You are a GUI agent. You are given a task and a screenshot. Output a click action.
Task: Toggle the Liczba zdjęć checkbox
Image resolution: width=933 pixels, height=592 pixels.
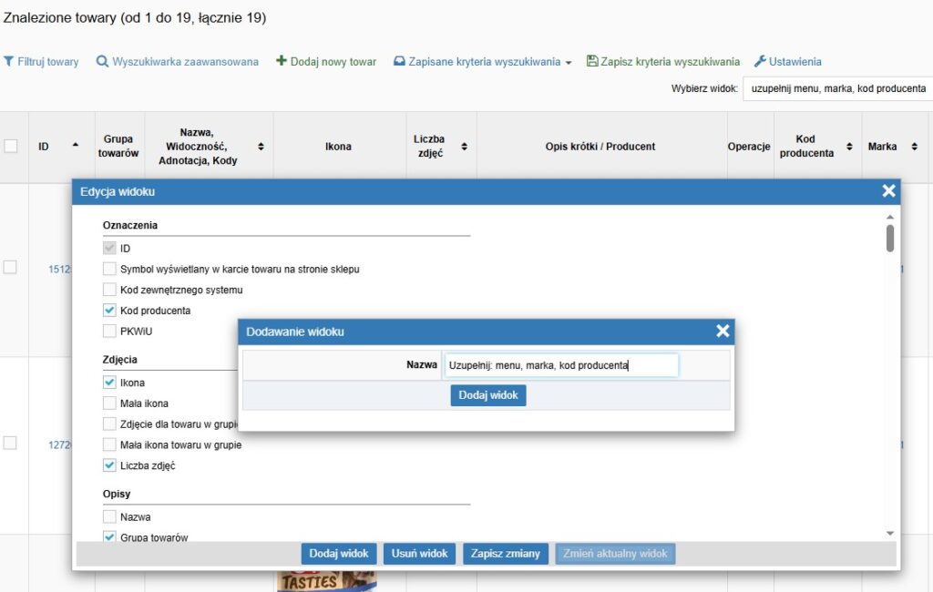(110, 465)
